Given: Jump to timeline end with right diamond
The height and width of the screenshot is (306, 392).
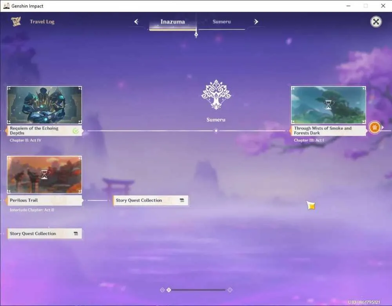Looking at the screenshot, I should [x=230, y=290].
